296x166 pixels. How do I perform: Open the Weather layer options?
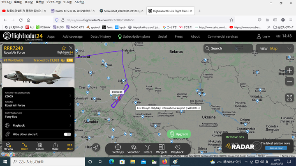(133, 149)
